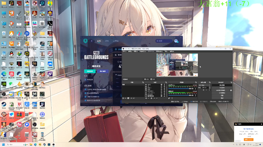Go back using launcher back arrow

[x=92, y=41]
